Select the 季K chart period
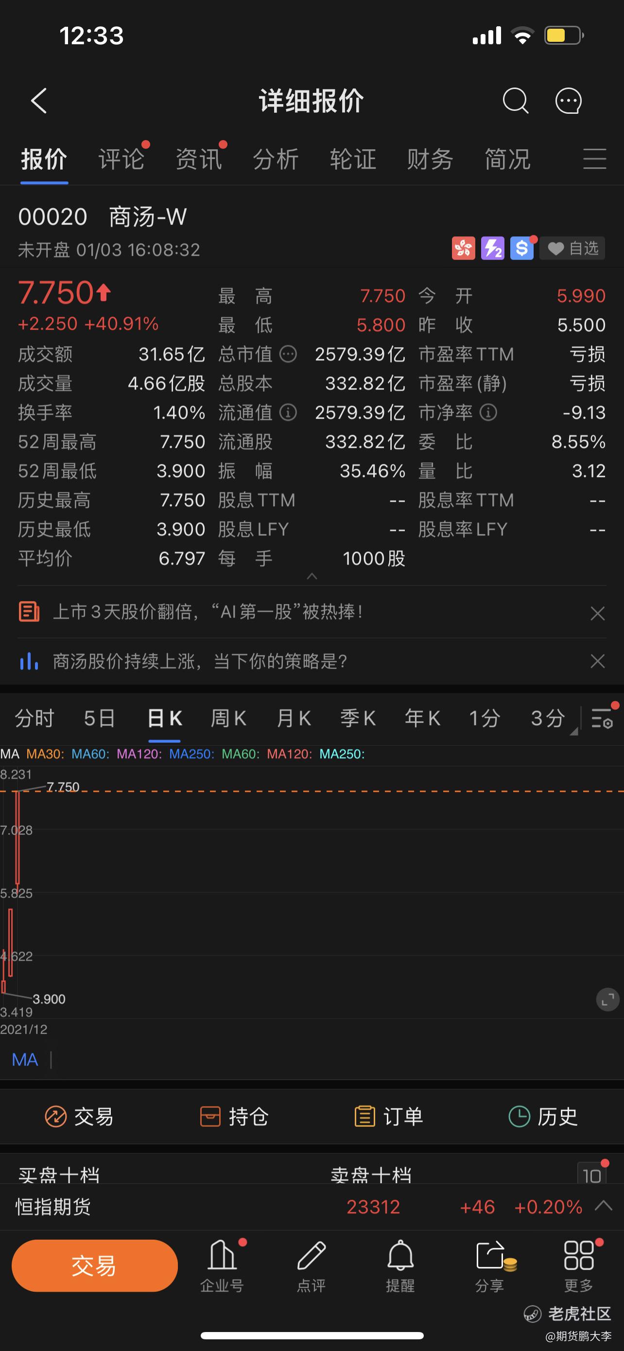 tap(358, 718)
